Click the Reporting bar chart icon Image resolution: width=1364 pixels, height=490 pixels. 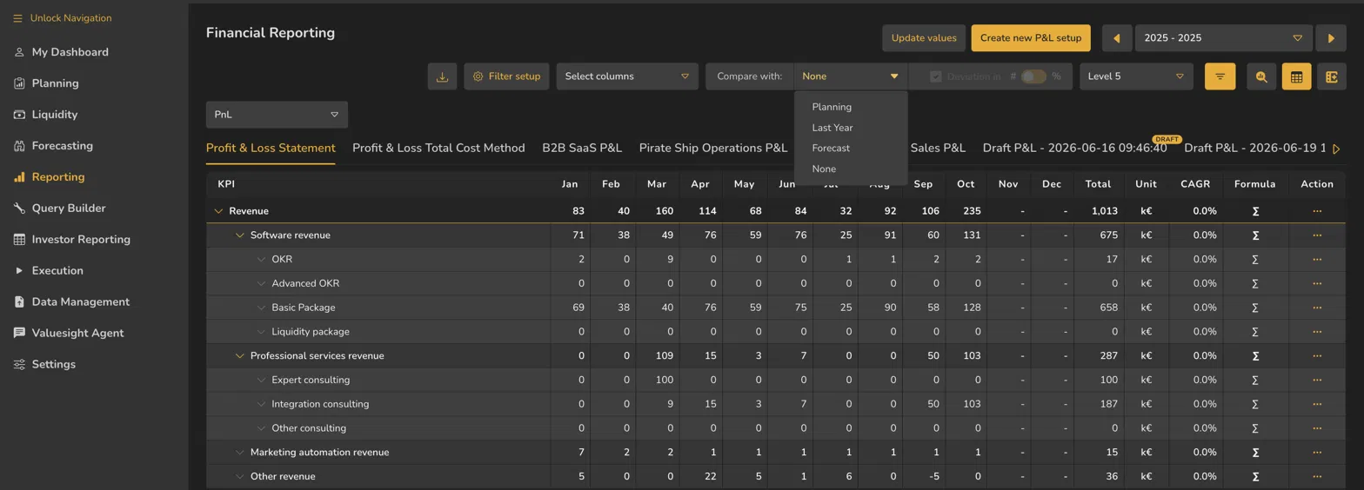[19, 177]
